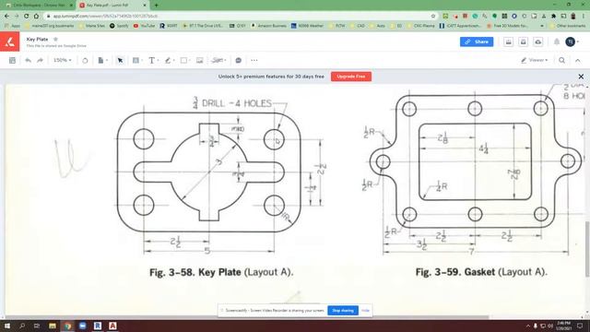This screenshot has width=590, height=332.
Task: Open the notifications bell
Action: [557, 41]
